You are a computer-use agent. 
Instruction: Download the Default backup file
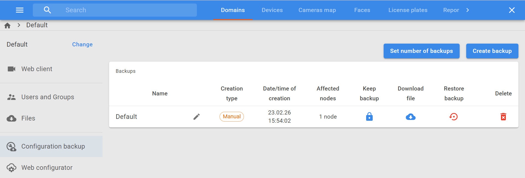coord(410,117)
